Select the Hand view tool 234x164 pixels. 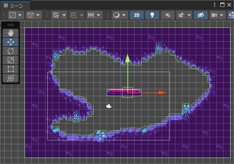coord(11,33)
